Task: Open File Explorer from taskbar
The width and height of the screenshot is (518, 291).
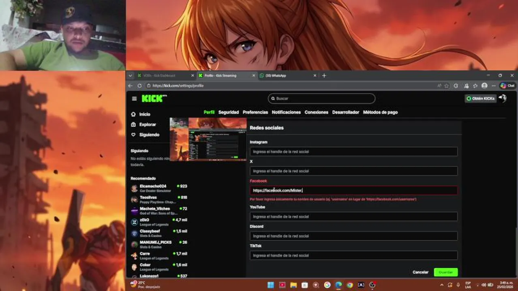Action: pyautogui.click(x=293, y=285)
